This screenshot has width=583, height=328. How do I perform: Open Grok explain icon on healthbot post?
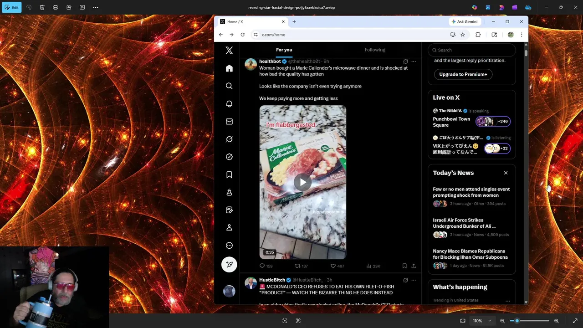click(x=405, y=61)
